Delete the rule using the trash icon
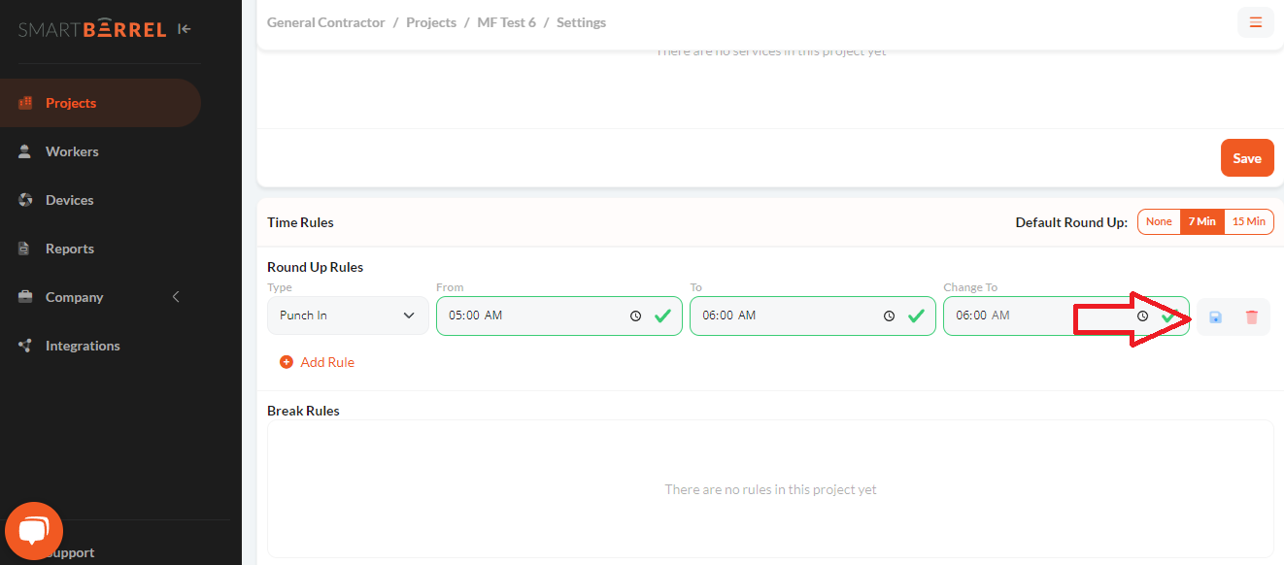 point(1251,316)
